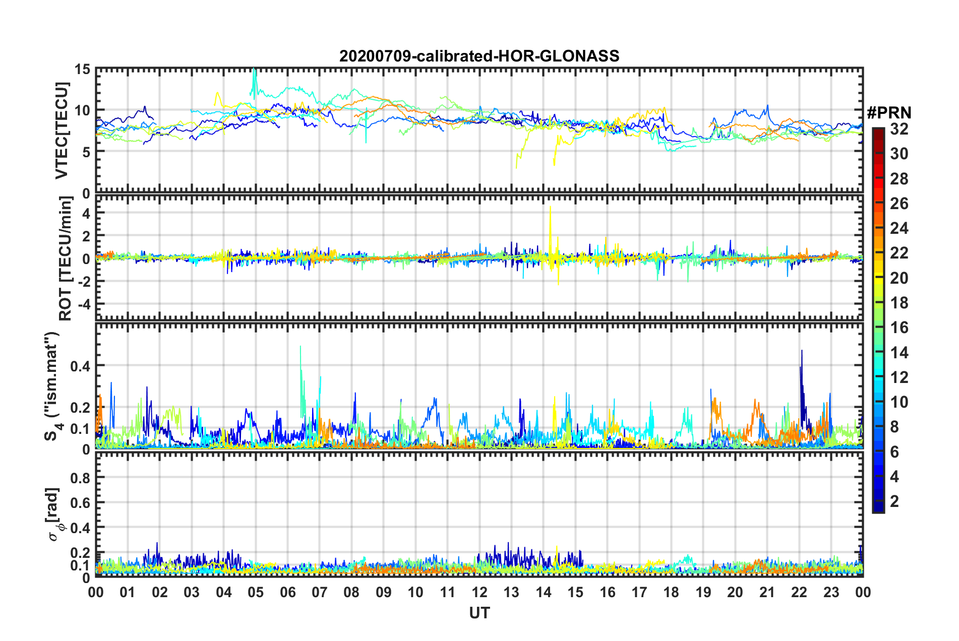This screenshot has height=641, width=959.
Task: Click the 15 tick on the VTEC axis
Action: pos(82,69)
